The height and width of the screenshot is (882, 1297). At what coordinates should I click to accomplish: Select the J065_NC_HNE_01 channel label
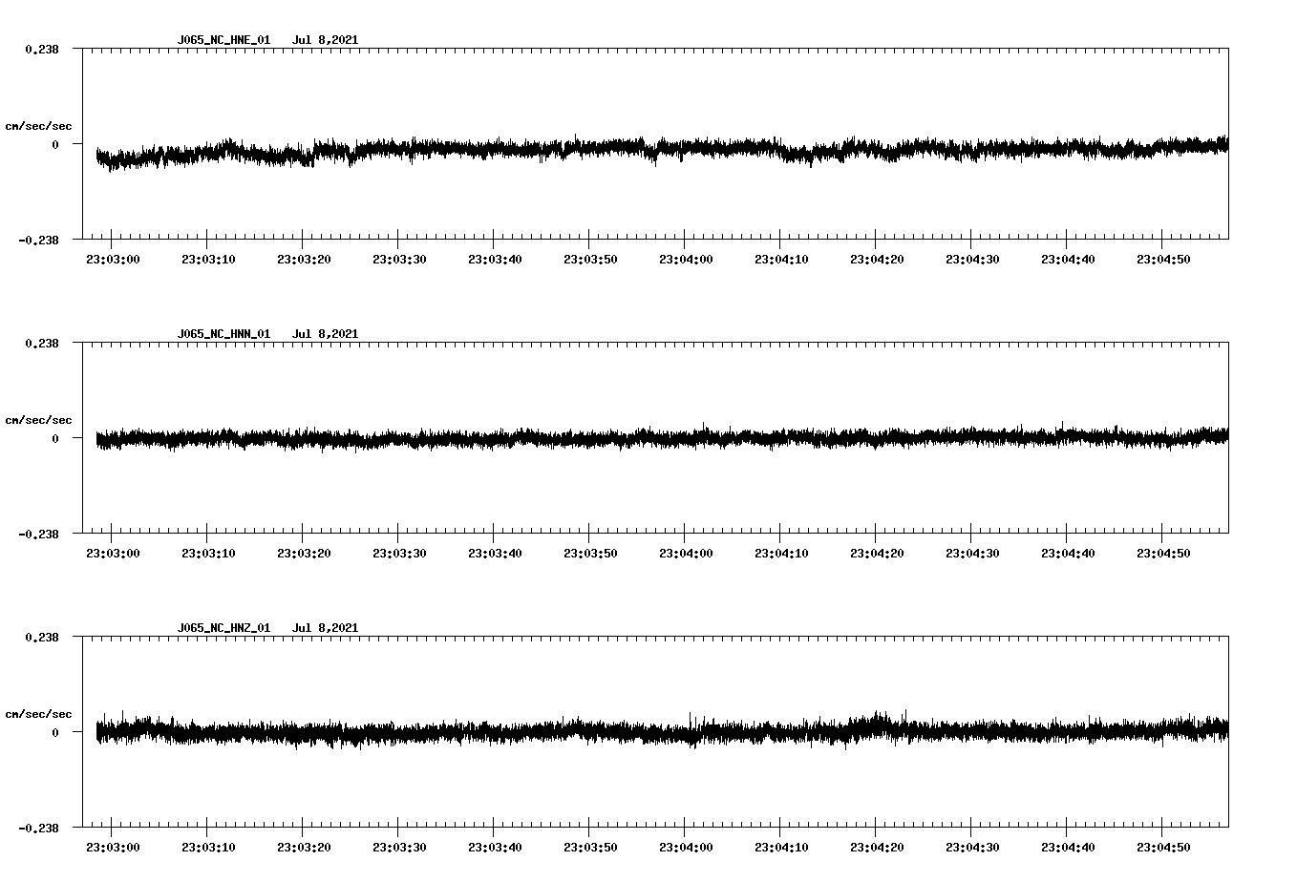point(222,40)
